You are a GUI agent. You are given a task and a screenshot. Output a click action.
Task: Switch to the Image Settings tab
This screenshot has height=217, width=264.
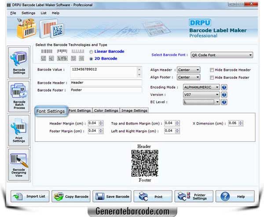[x=134, y=110]
